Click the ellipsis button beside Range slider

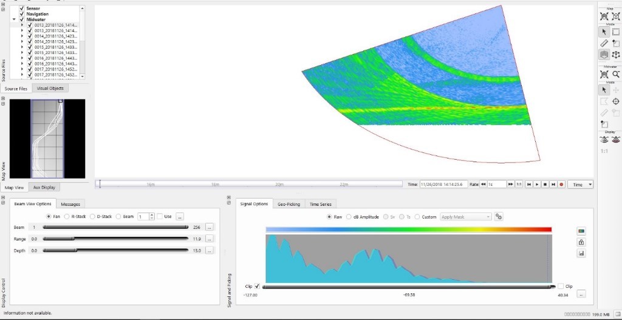pyautogui.click(x=209, y=239)
